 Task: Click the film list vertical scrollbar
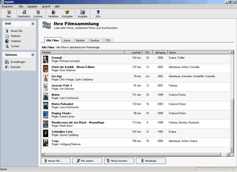coord(232,99)
